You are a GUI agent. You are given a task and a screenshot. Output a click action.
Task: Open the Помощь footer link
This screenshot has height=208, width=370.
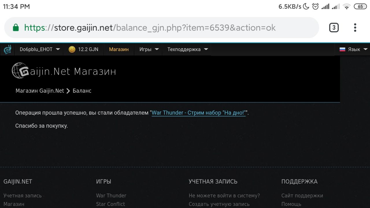(x=291, y=204)
